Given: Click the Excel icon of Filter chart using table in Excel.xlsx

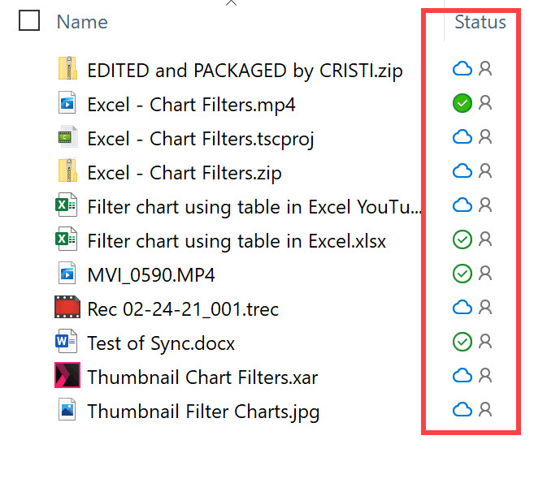Looking at the screenshot, I should [67, 239].
